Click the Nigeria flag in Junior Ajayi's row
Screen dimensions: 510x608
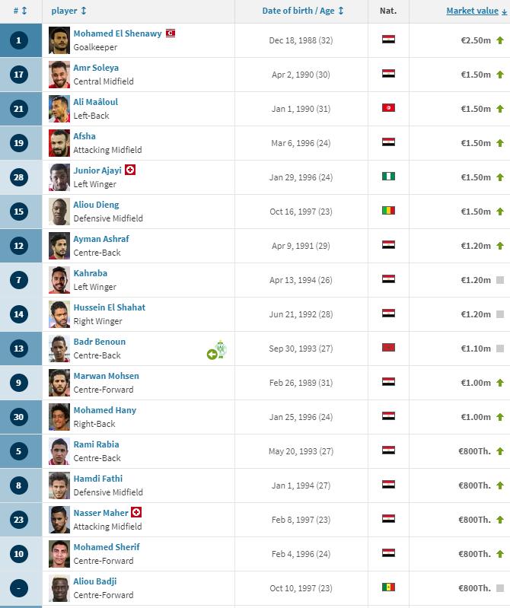click(x=388, y=177)
